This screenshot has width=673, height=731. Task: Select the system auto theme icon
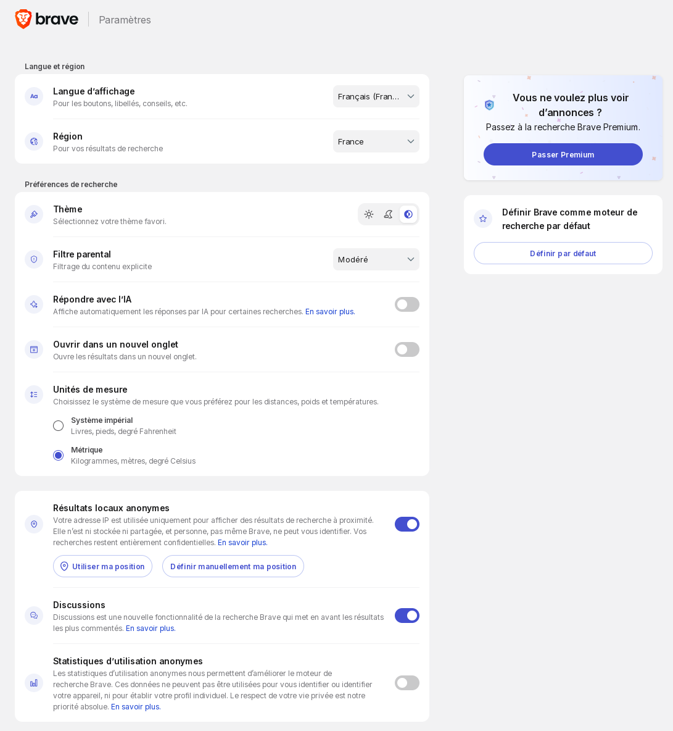point(408,214)
